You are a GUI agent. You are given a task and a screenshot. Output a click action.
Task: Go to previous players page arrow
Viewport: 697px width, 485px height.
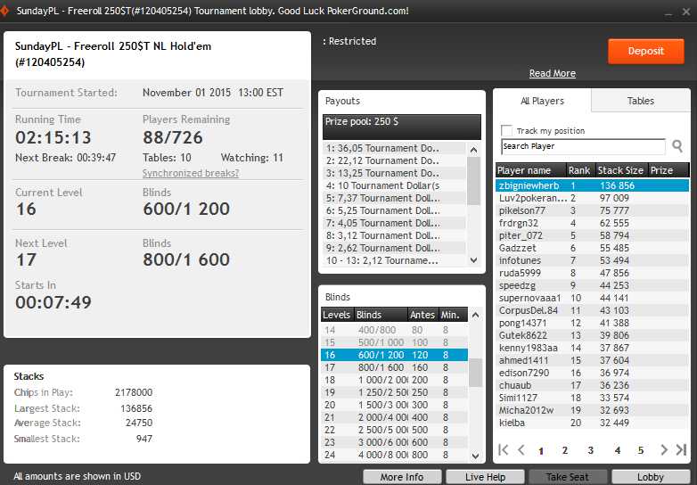point(521,450)
